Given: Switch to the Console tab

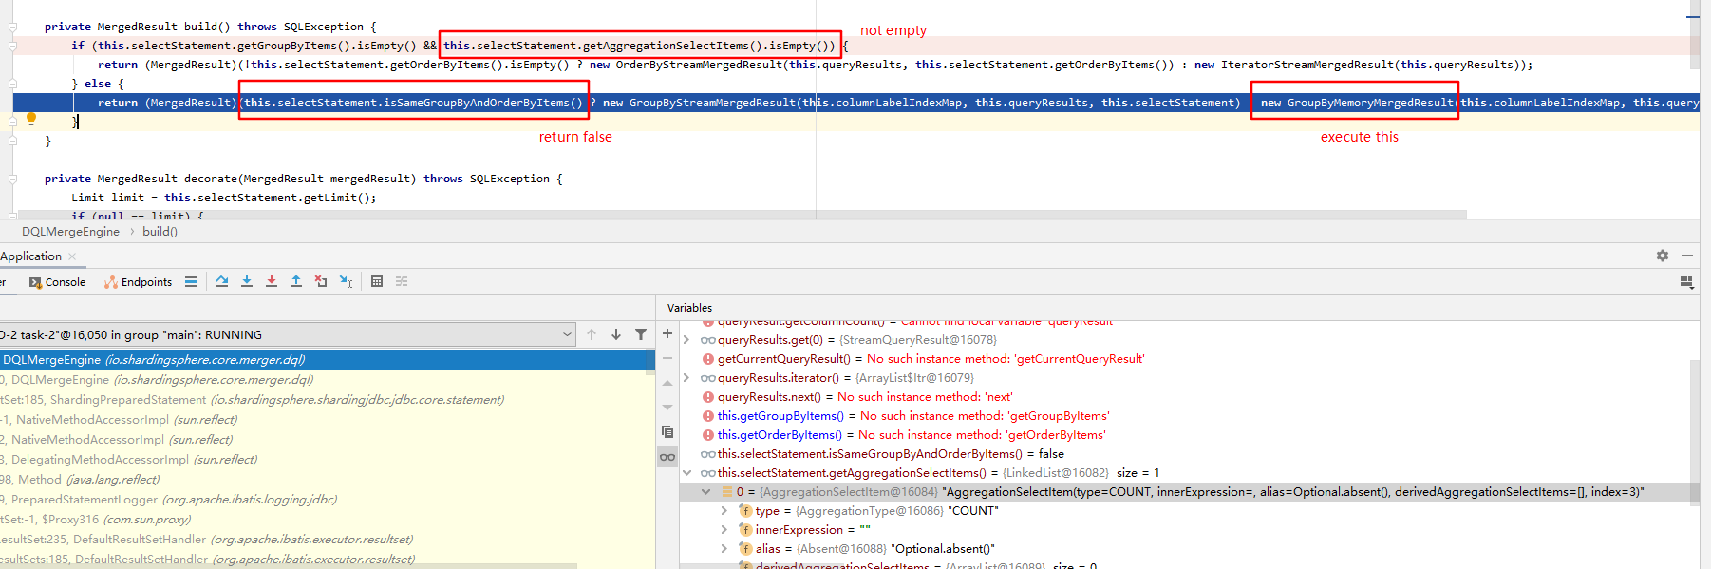Looking at the screenshot, I should click(x=57, y=282).
